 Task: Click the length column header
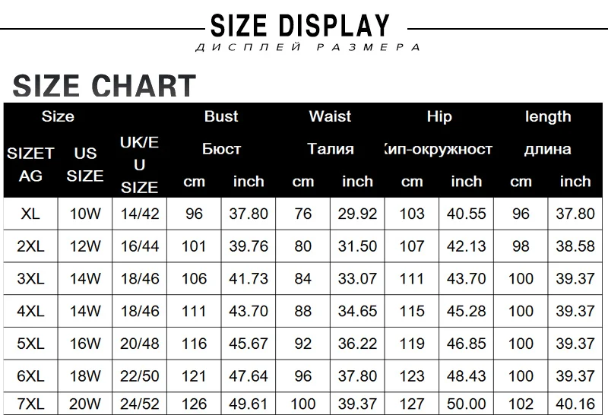click(548, 117)
